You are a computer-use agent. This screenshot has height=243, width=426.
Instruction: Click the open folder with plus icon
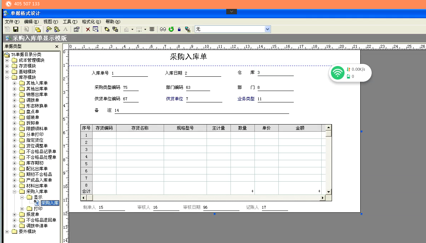(x=49, y=29)
